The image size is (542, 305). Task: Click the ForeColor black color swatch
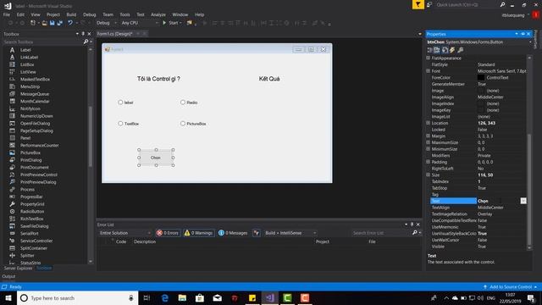481,78
